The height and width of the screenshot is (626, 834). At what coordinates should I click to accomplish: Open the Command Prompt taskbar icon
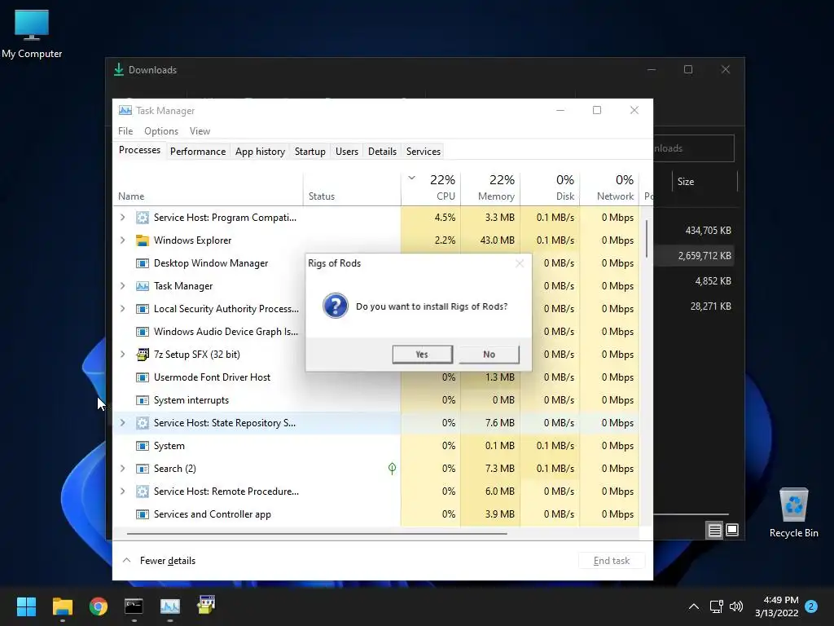[x=134, y=606]
